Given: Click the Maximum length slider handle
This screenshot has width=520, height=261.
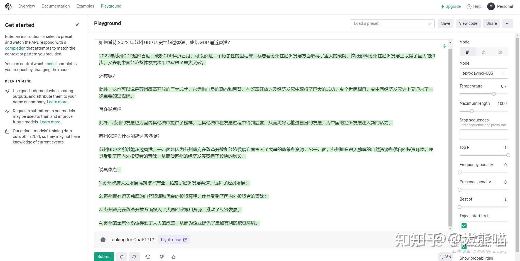Looking at the screenshot, I should click(x=472, y=111).
